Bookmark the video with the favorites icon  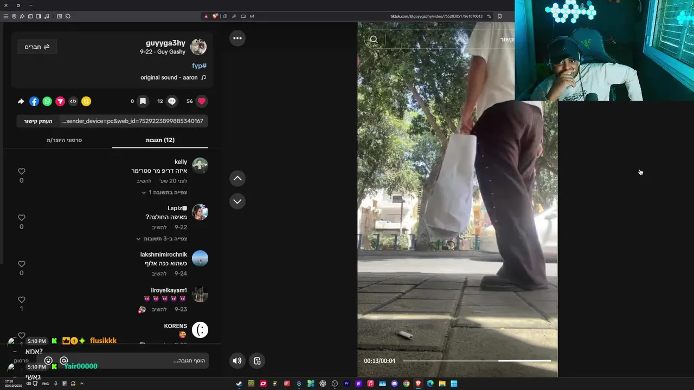[x=143, y=101]
